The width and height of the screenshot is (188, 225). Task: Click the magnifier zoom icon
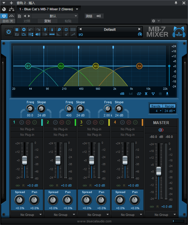[x=59, y=30]
